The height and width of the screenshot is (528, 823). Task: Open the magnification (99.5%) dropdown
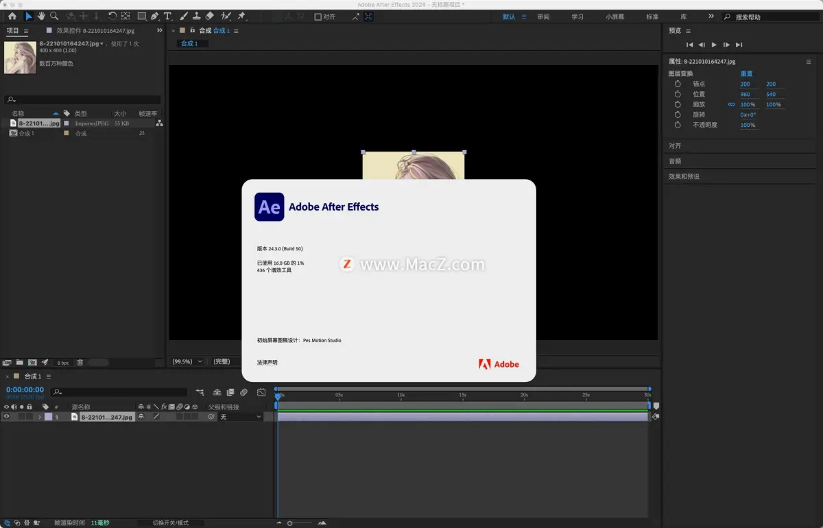click(187, 361)
